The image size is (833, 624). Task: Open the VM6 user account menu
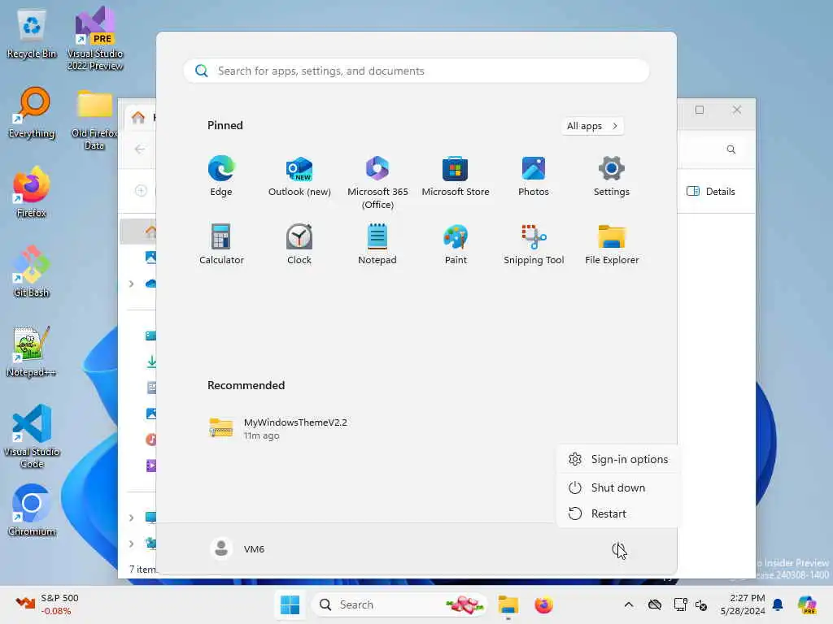coord(238,548)
